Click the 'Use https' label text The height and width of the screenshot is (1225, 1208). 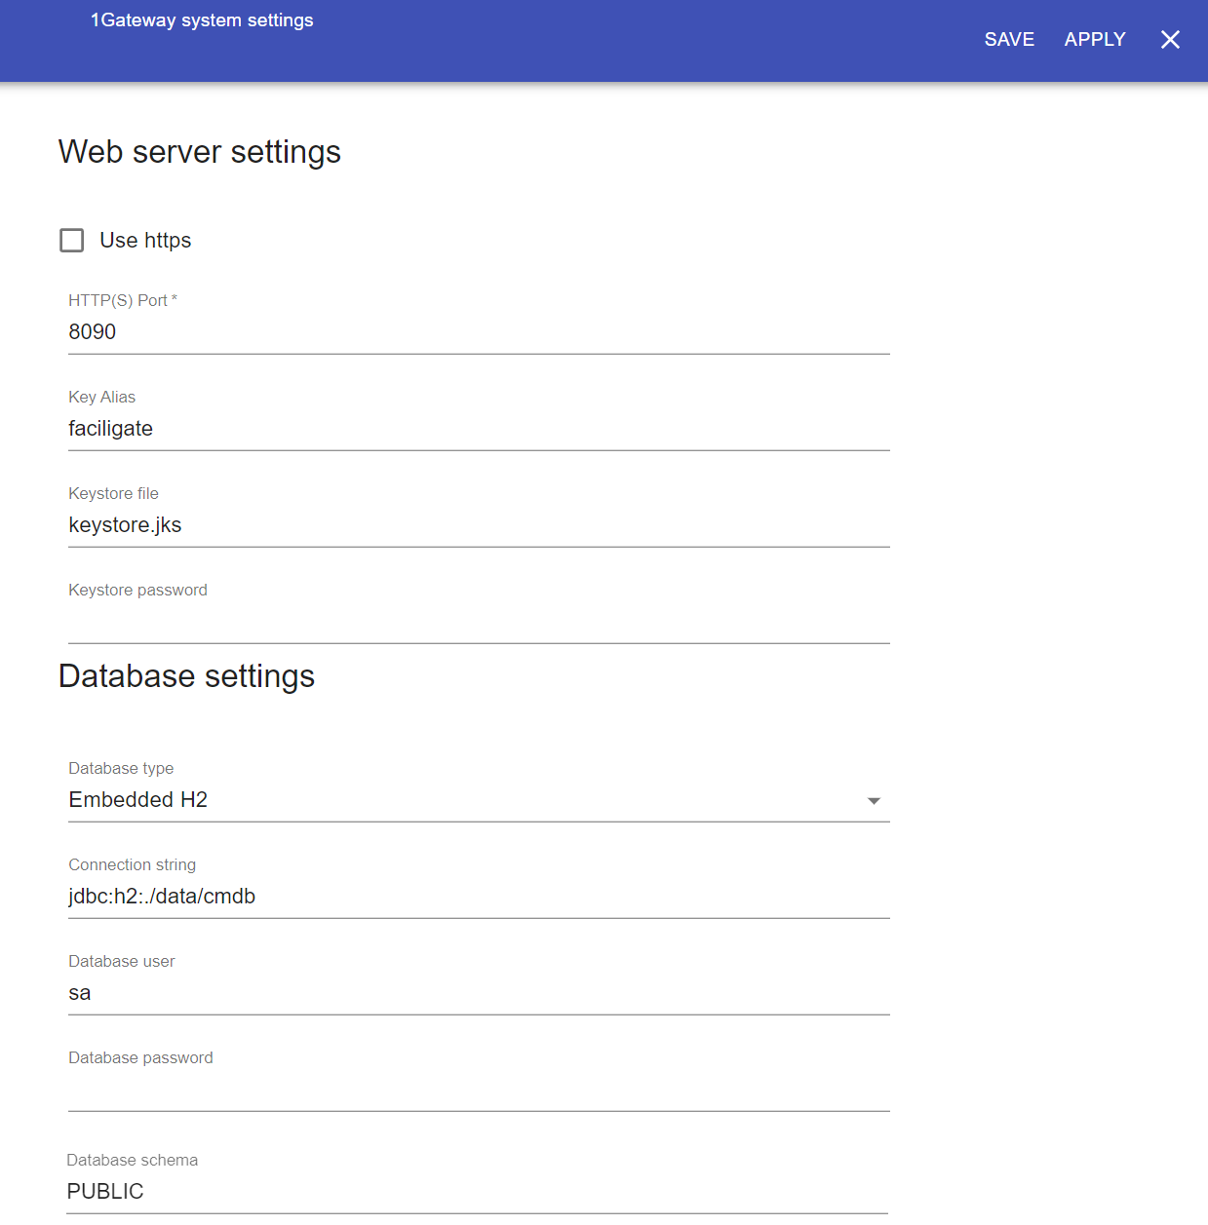(145, 241)
